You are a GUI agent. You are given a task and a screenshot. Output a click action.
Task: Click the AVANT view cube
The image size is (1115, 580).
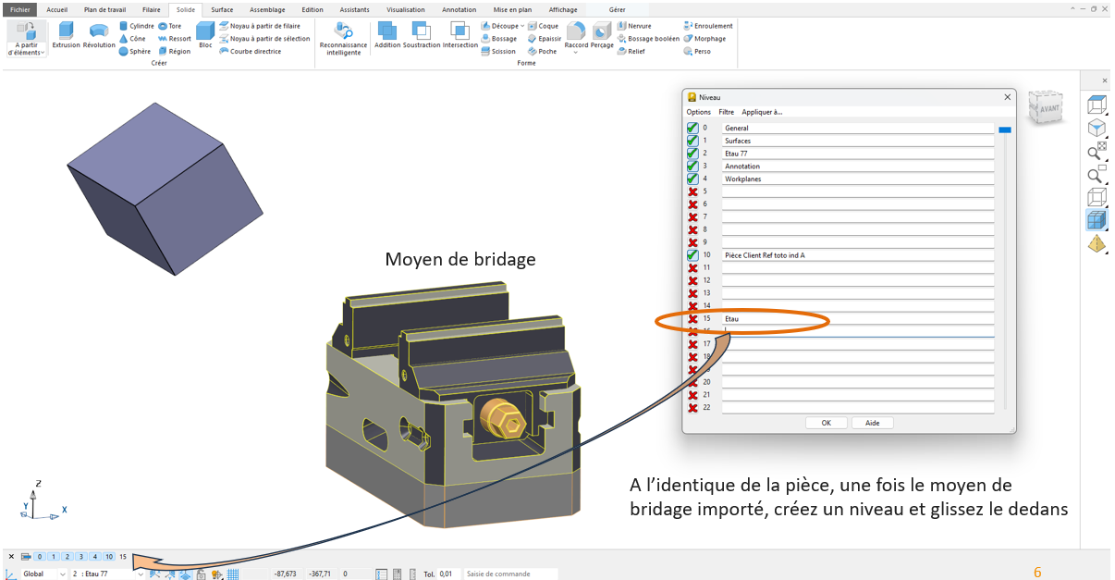coord(1046,107)
